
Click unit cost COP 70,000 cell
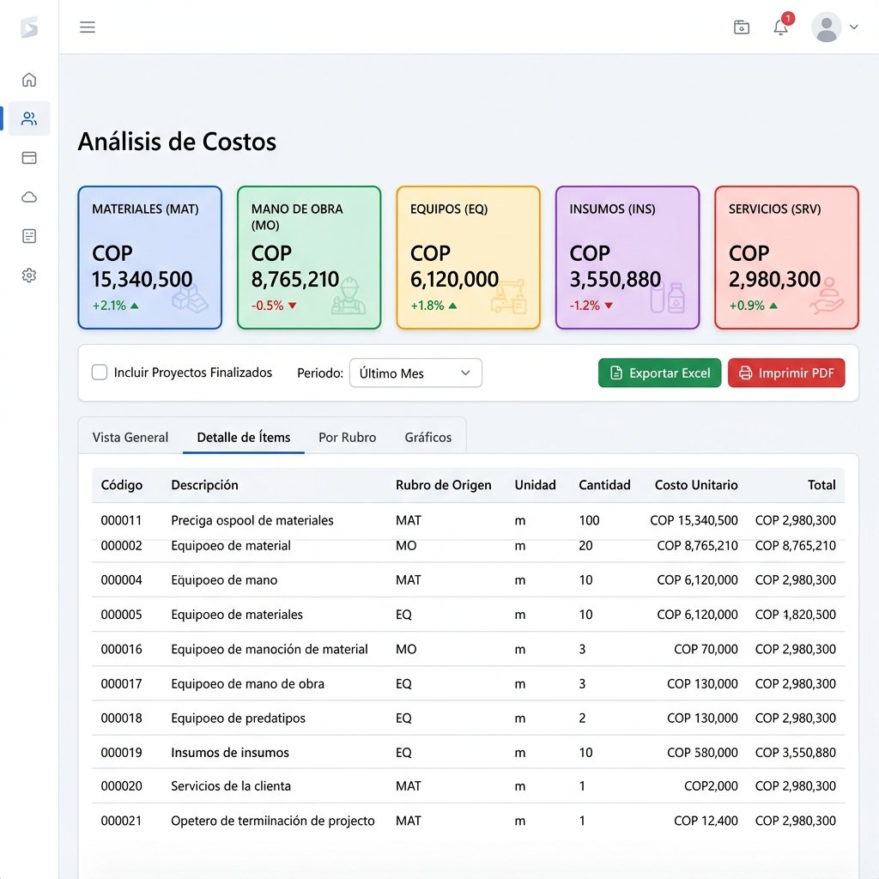pos(706,649)
